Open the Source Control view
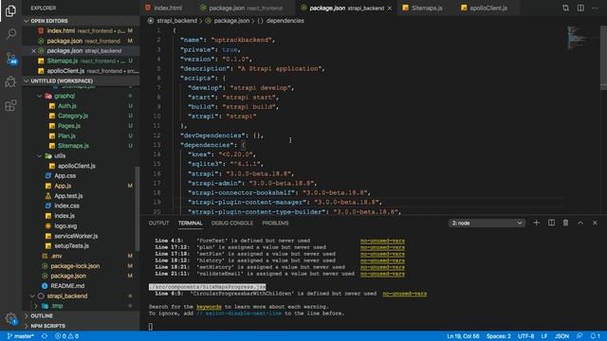This screenshot has height=341, width=607. point(10,58)
